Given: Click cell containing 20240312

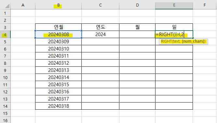Looking at the screenshot, I should [x=59, y=63].
